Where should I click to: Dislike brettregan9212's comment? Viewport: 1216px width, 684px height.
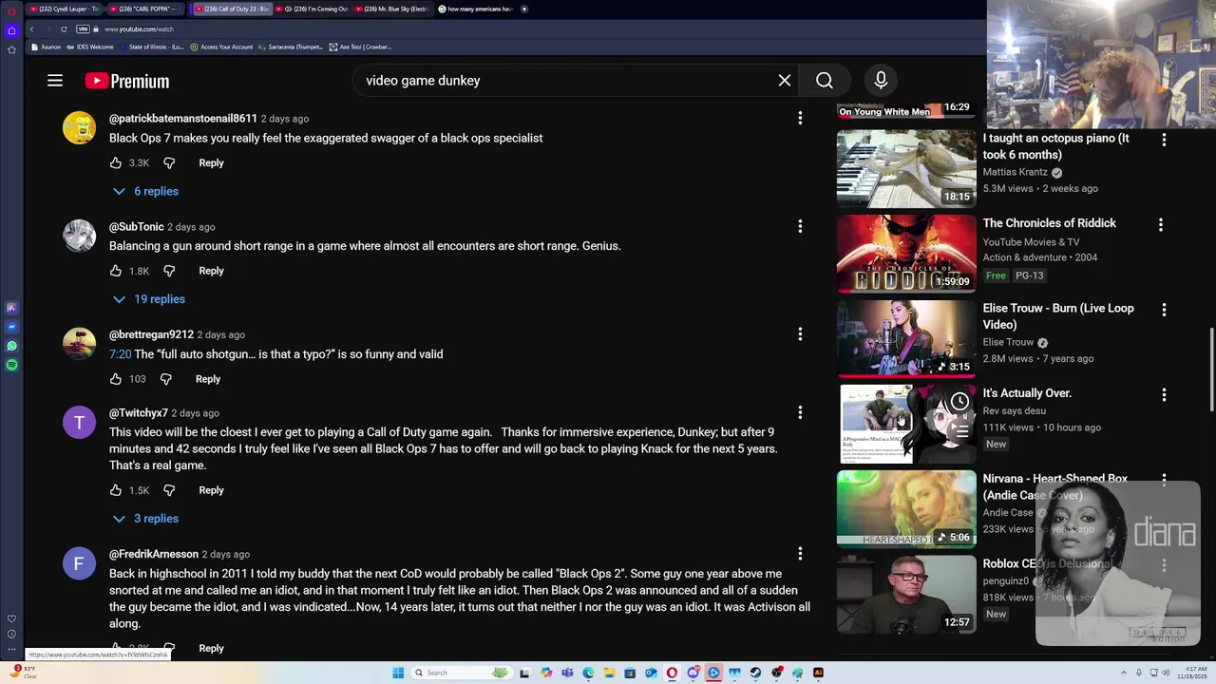[165, 379]
